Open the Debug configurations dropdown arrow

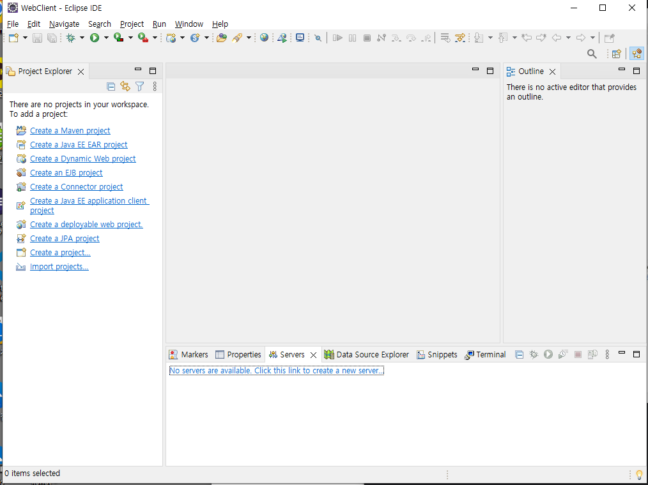pos(82,38)
